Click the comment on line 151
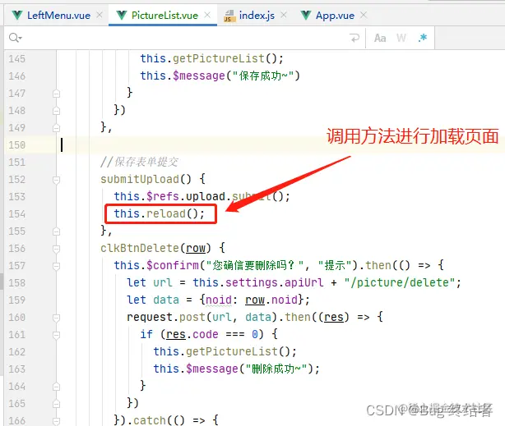This screenshot has height=426, width=505. coord(139,162)
